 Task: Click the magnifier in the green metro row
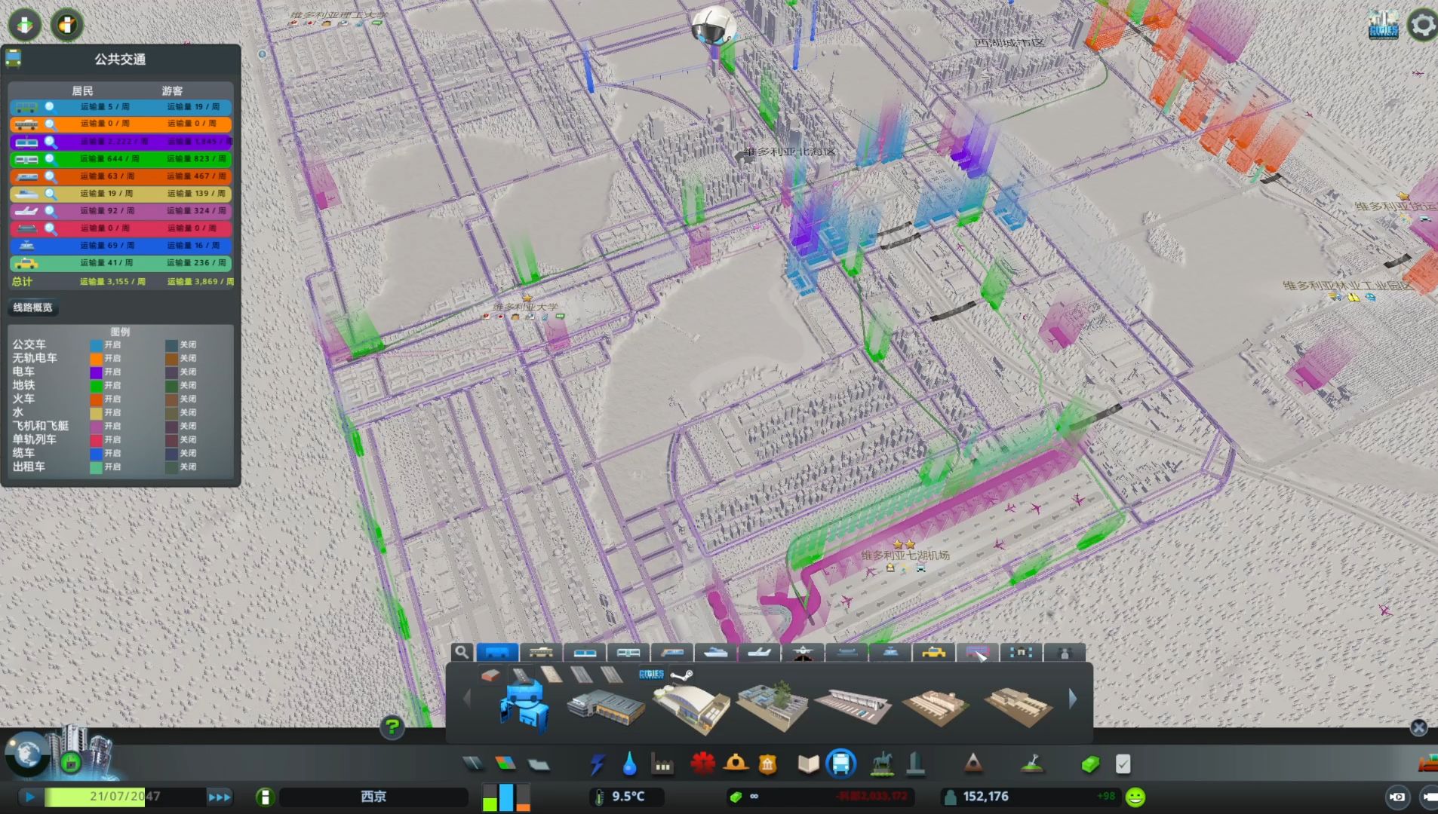(51, 159)
